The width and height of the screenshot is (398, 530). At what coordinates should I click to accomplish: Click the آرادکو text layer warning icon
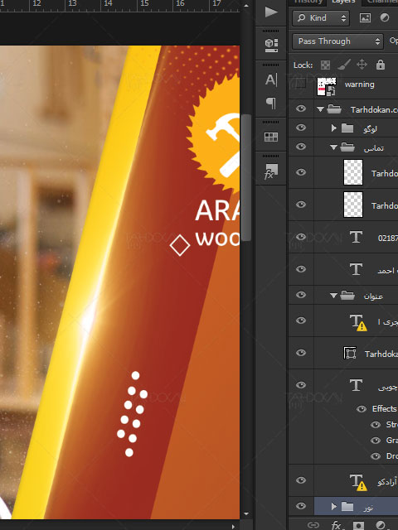click(358, 482)
